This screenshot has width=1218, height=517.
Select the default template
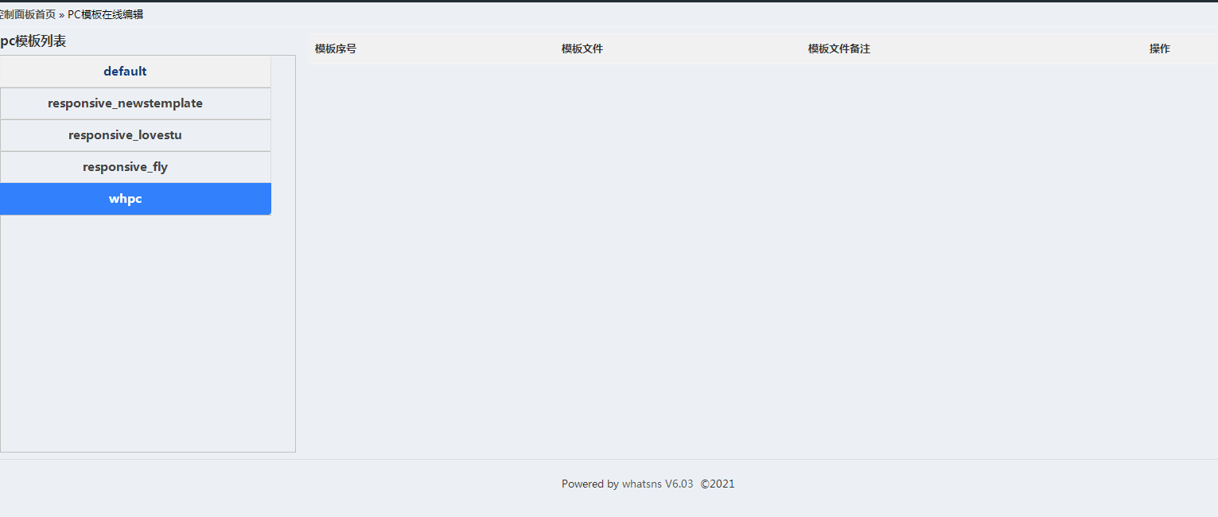pyautogui.click(x=135, y=72)
